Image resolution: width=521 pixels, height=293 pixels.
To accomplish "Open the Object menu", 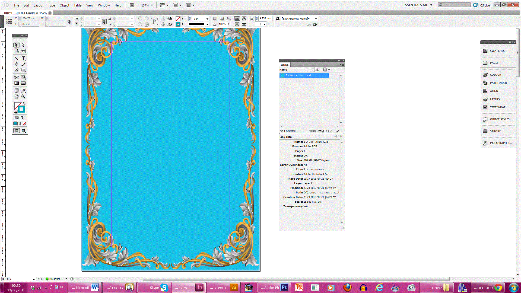I will (x=64, y=5).
